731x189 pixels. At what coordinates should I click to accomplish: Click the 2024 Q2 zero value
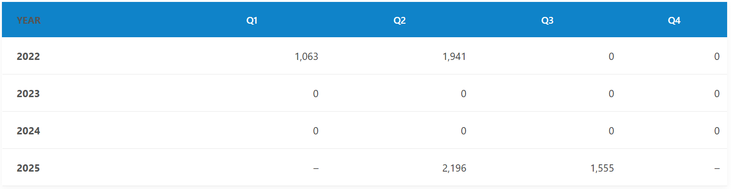coord(464,131)
